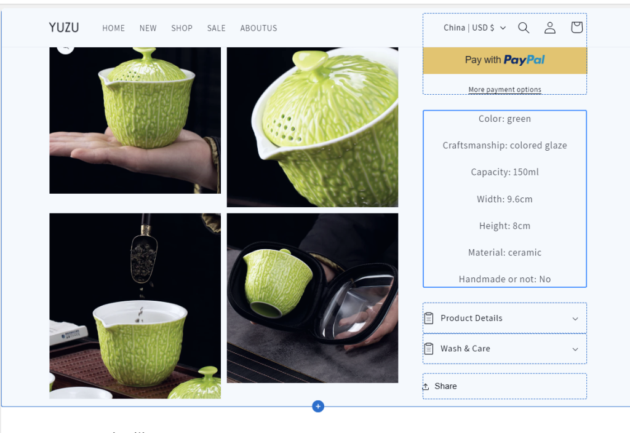The image size is (630, 433).
Task: Open the China | USD $ currency dropdown
Action: click(474, 27)
